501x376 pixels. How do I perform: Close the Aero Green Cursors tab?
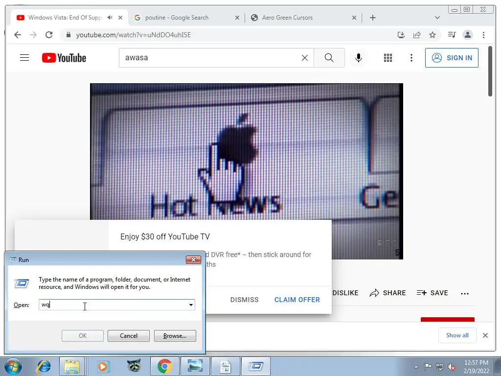point(354,18)
